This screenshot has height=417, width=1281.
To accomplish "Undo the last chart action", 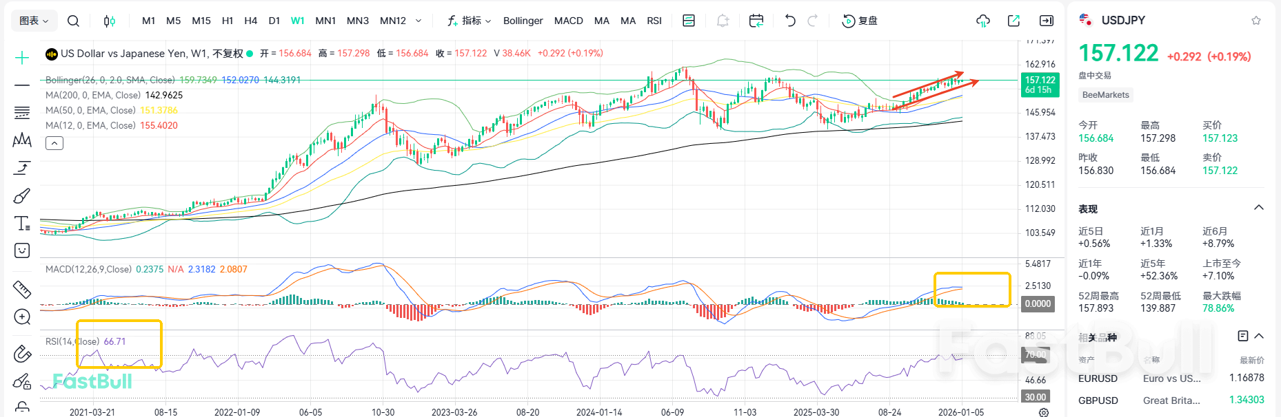I will point(790,21).
